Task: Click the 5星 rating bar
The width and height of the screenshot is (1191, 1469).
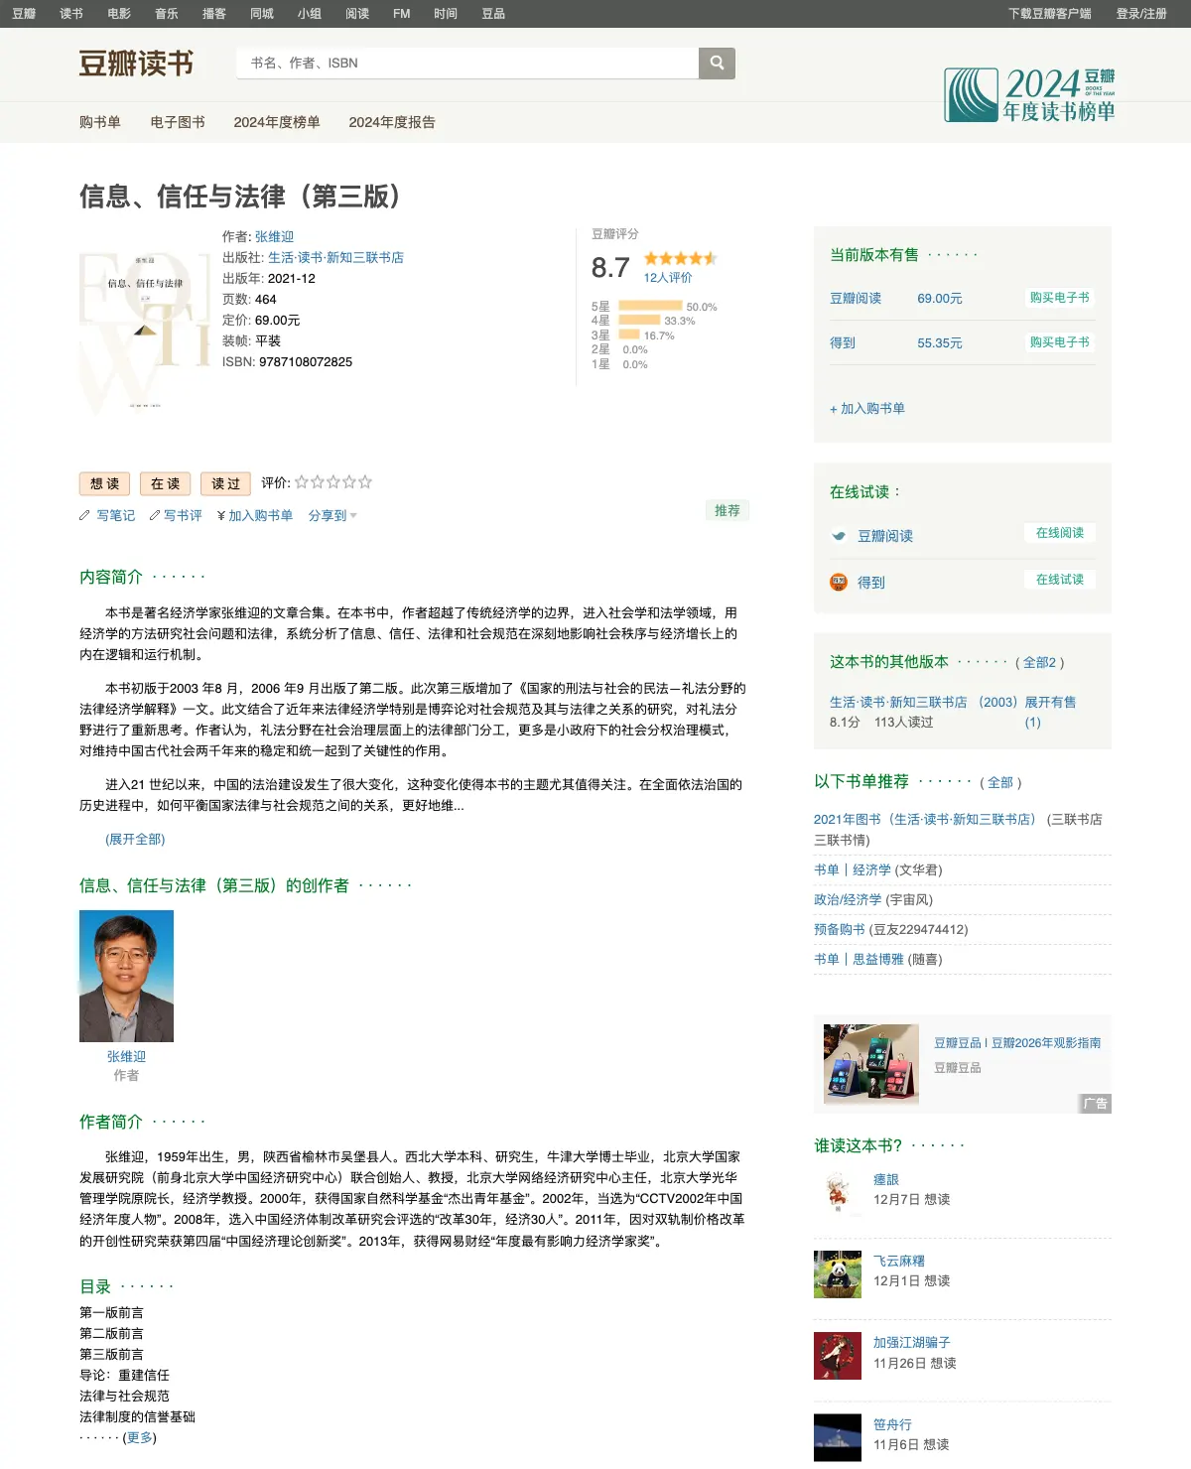Action: (650, 306)
